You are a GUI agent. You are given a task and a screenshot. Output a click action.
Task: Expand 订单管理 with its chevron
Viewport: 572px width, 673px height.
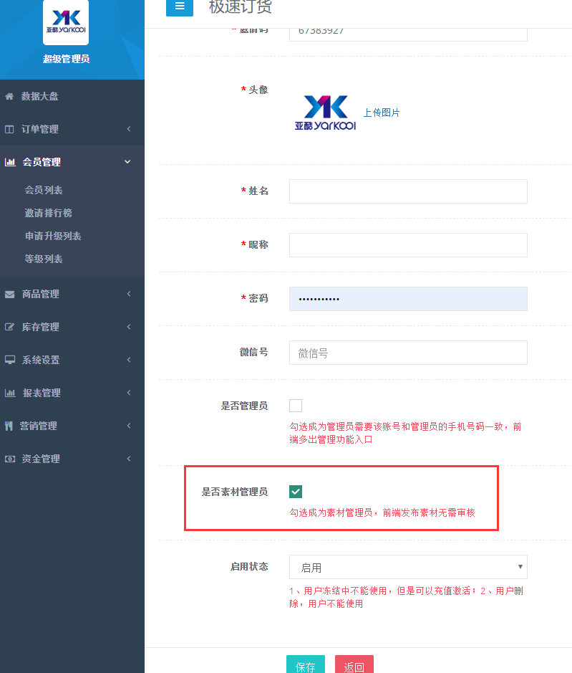[129, 129]
